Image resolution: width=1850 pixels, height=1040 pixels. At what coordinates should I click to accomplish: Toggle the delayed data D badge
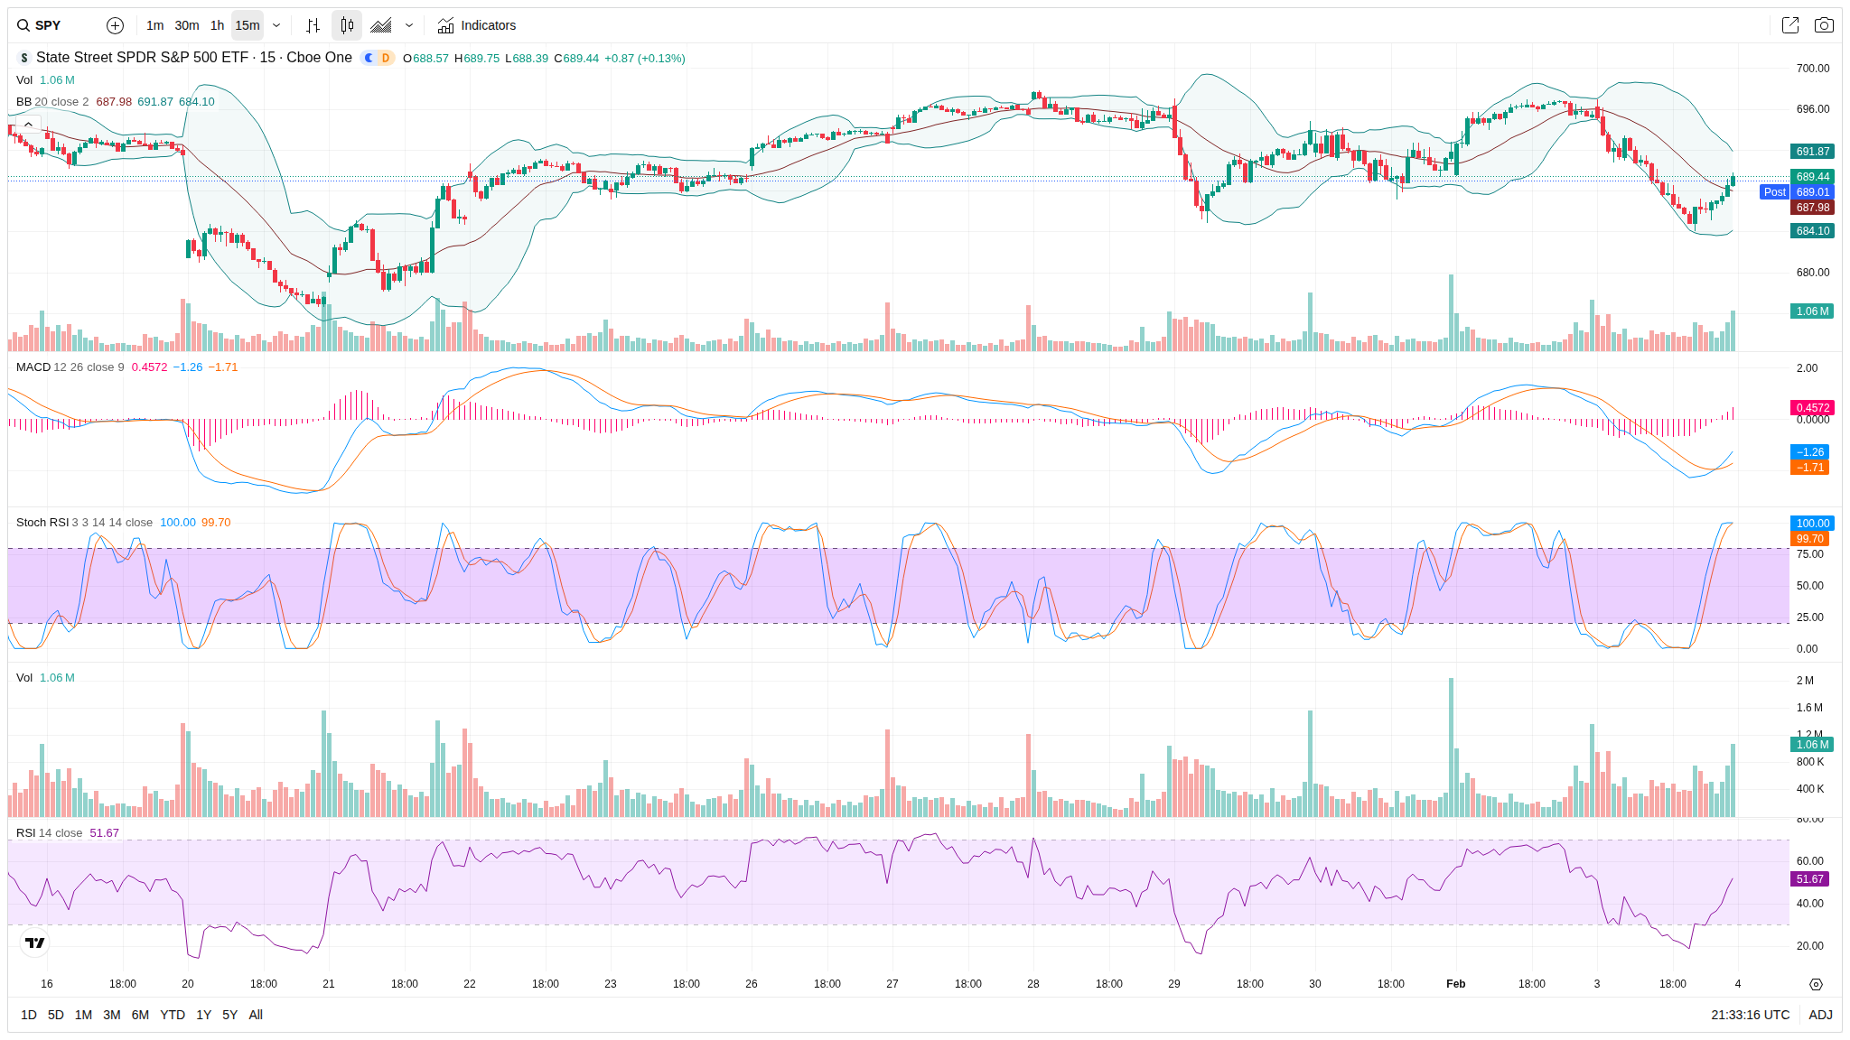[386, 58]
